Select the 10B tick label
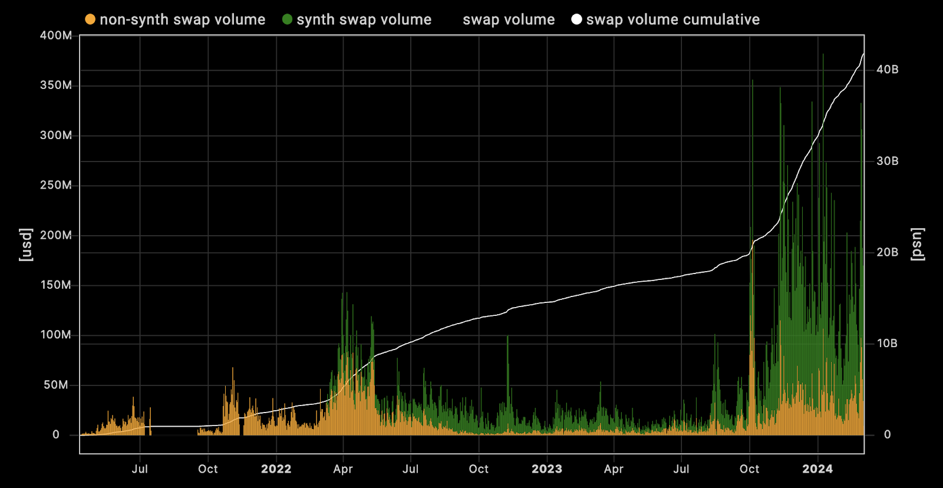The height and width of the screenshot is (488, 943). 887,344
